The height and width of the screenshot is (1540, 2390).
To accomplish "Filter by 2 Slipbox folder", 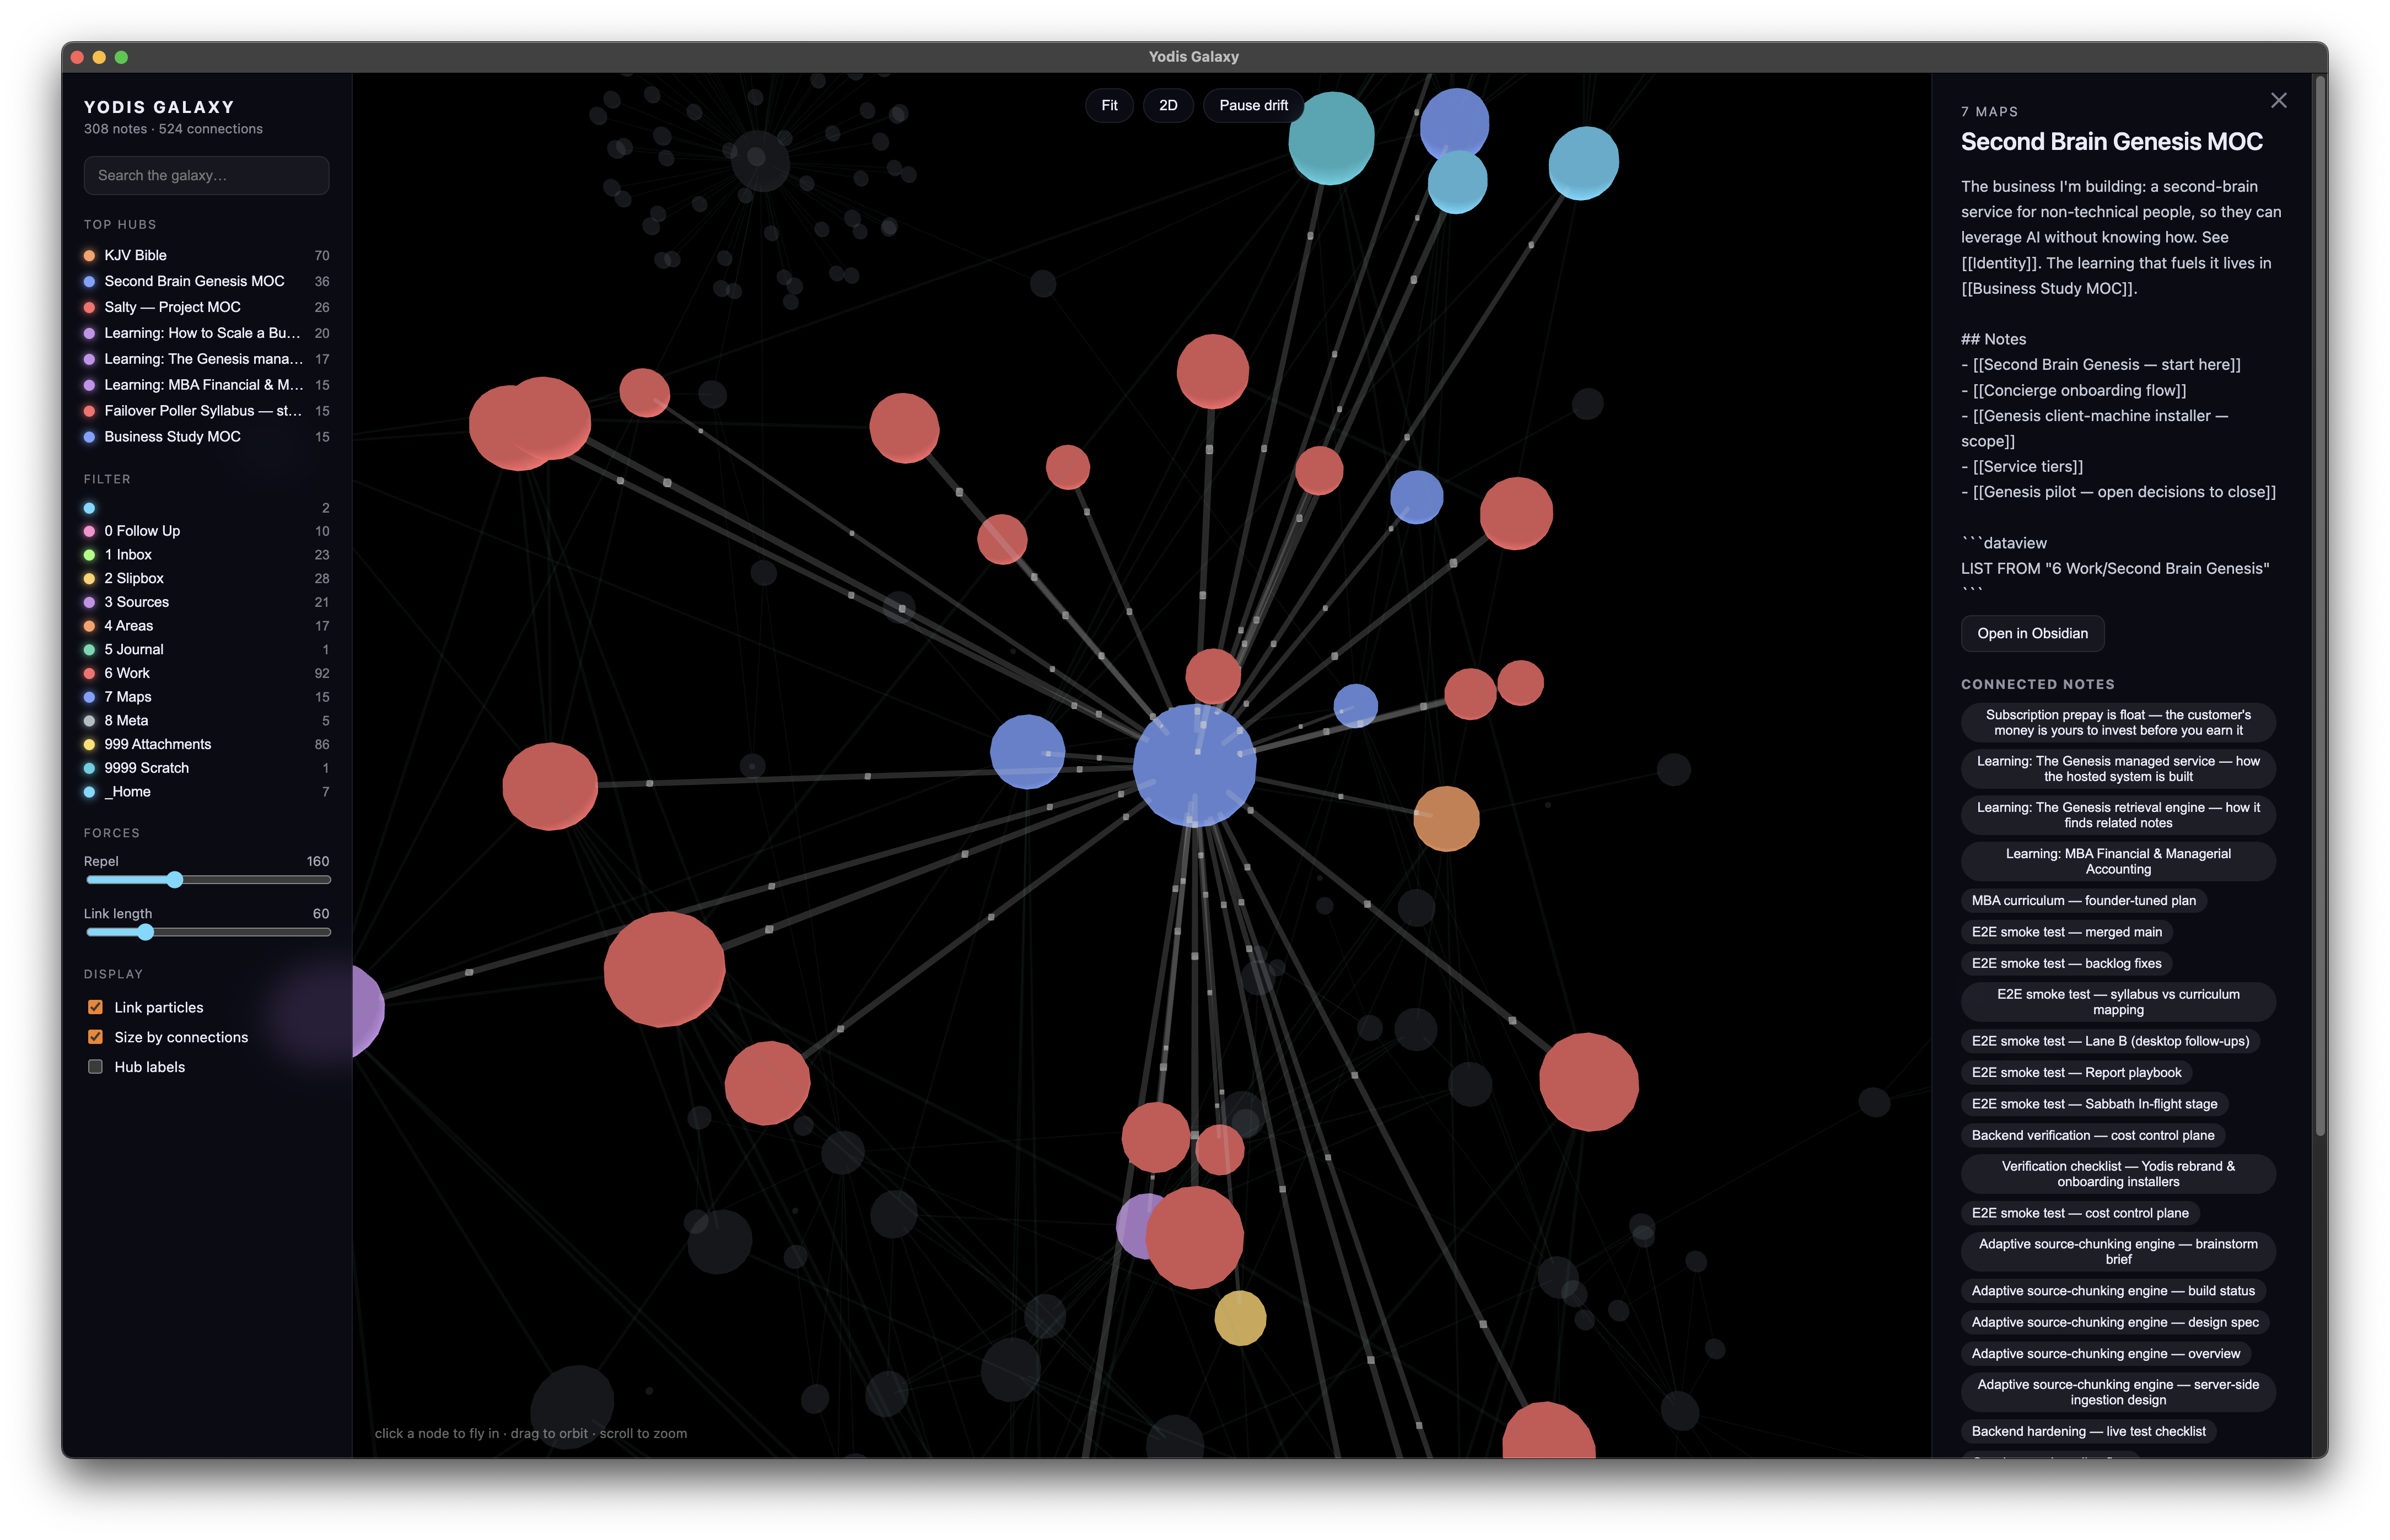I will [206, 578].
